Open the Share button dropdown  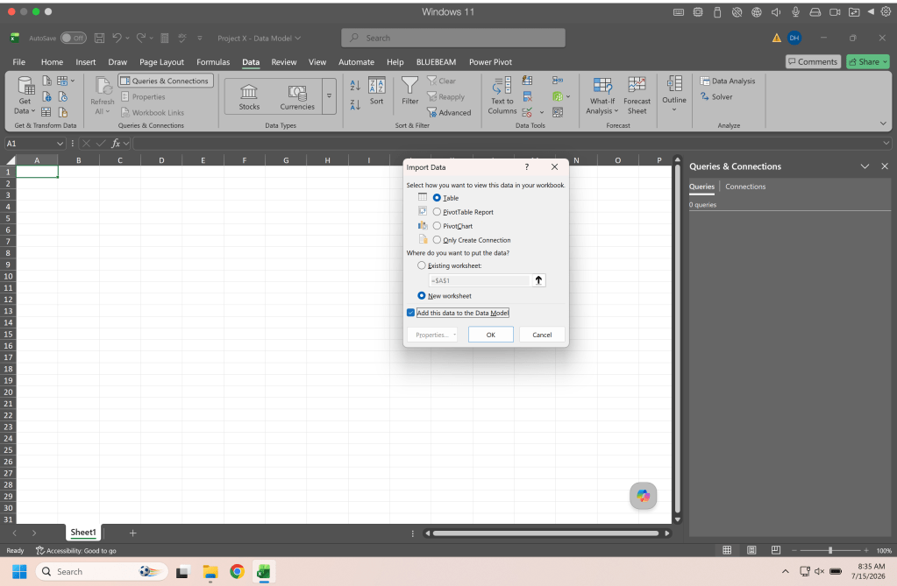tap(885, 61)
